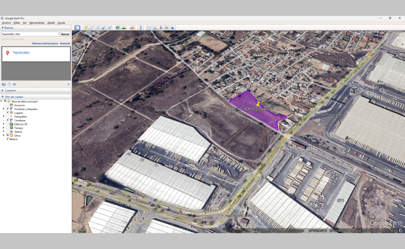The height and width of the screenshot is (249, 405).
Task: Hide the sidebar using the toolbar icon
Action: 77,28
